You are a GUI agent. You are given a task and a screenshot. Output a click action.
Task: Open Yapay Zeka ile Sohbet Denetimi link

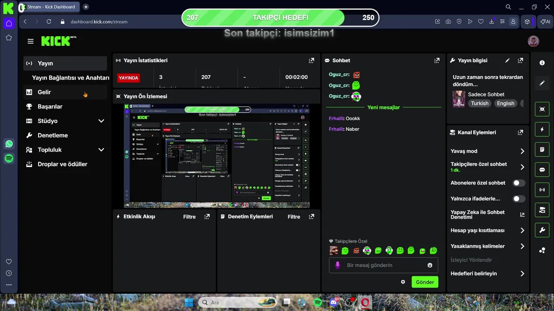tap(488, 215)
